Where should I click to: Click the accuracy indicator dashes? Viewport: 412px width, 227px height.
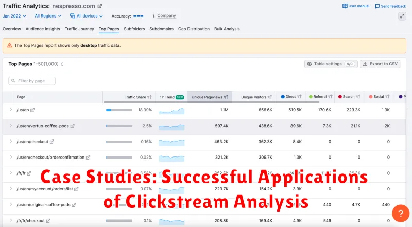click(x=138, y=16)
